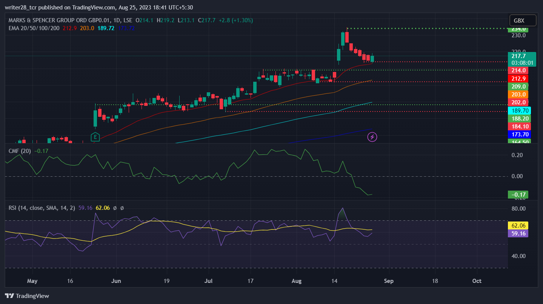The height and width of the screenshot is (304, 543).
Task: Click the red EMA value 212.9 in legend
Action: click(x=69, y=28)
